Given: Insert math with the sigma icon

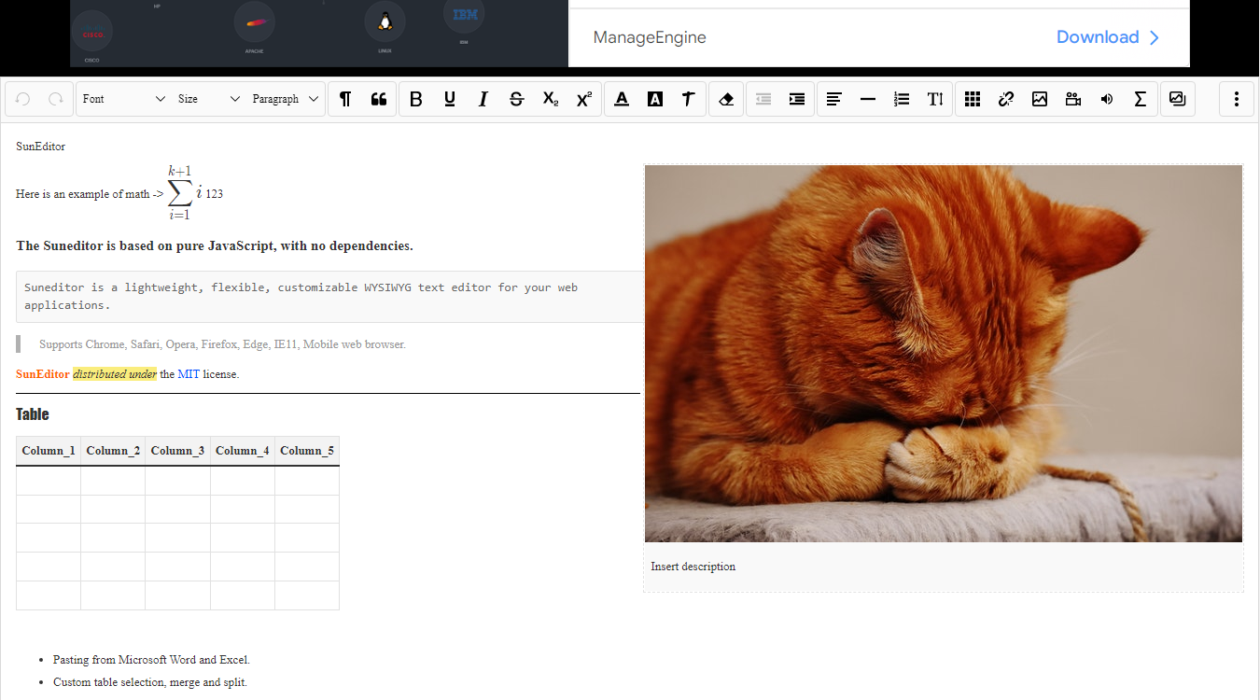Looking at the screenshot, I should coord(1141,99).
